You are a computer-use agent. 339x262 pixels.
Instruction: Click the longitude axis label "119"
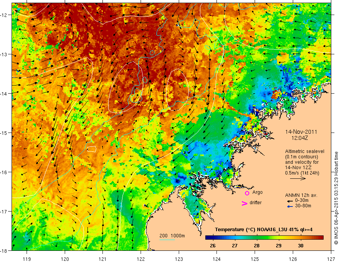[27, 259]
